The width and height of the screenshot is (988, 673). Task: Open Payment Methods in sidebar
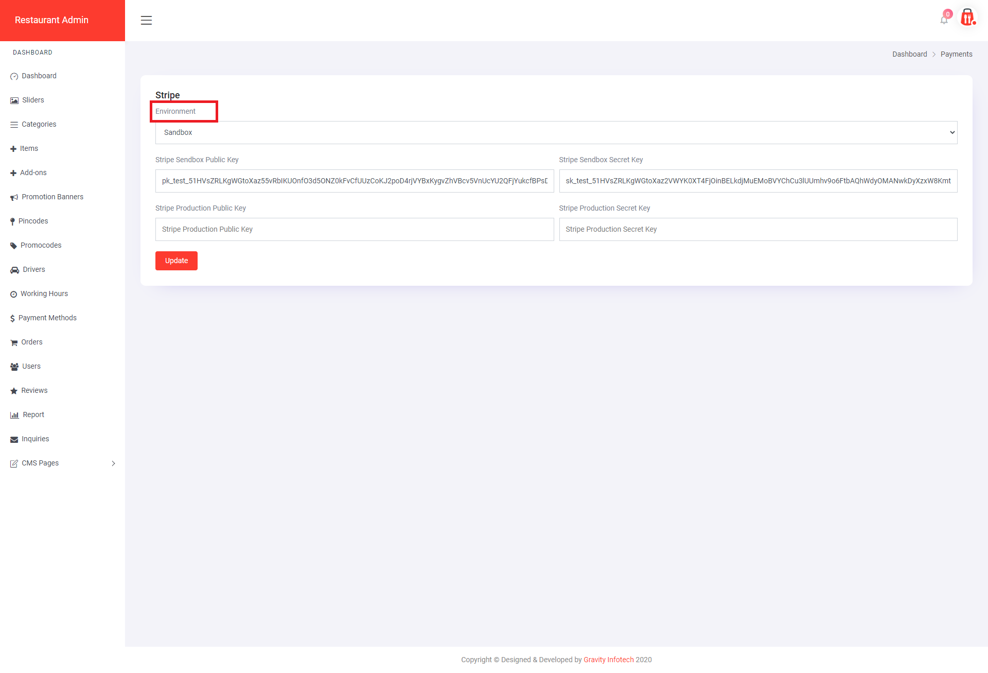point(47,318)
